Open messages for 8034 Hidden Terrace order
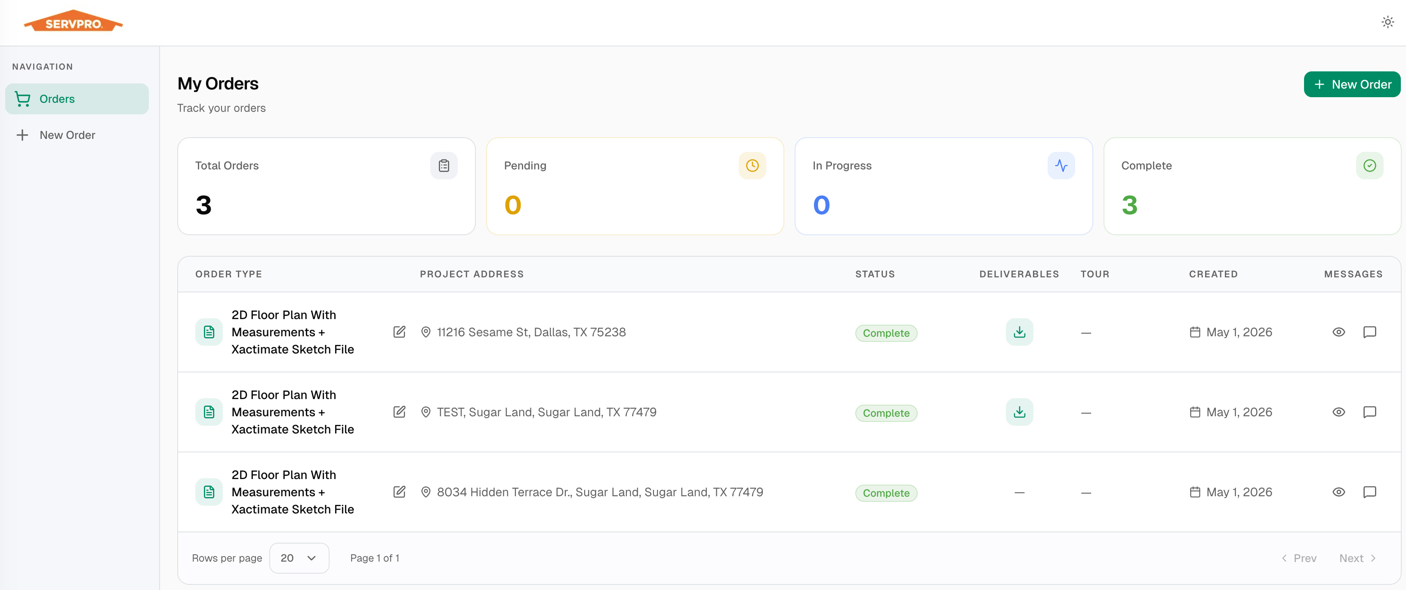This screenshot has height=590, width=1406. point(1369,492)
